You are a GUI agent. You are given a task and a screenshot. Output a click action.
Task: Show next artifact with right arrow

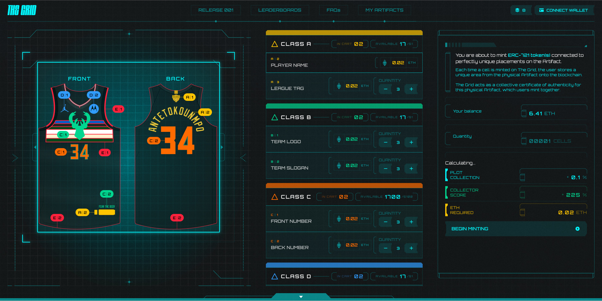(x=222, y=147)
